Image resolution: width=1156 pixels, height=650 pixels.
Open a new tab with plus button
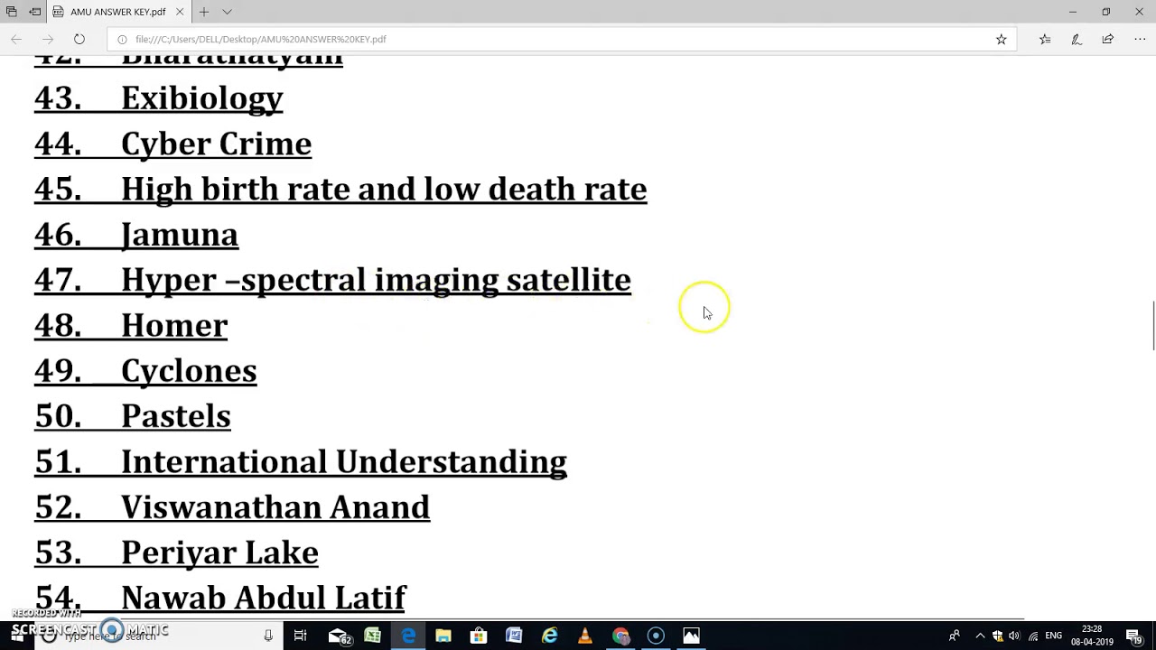(x=204, y=12)
